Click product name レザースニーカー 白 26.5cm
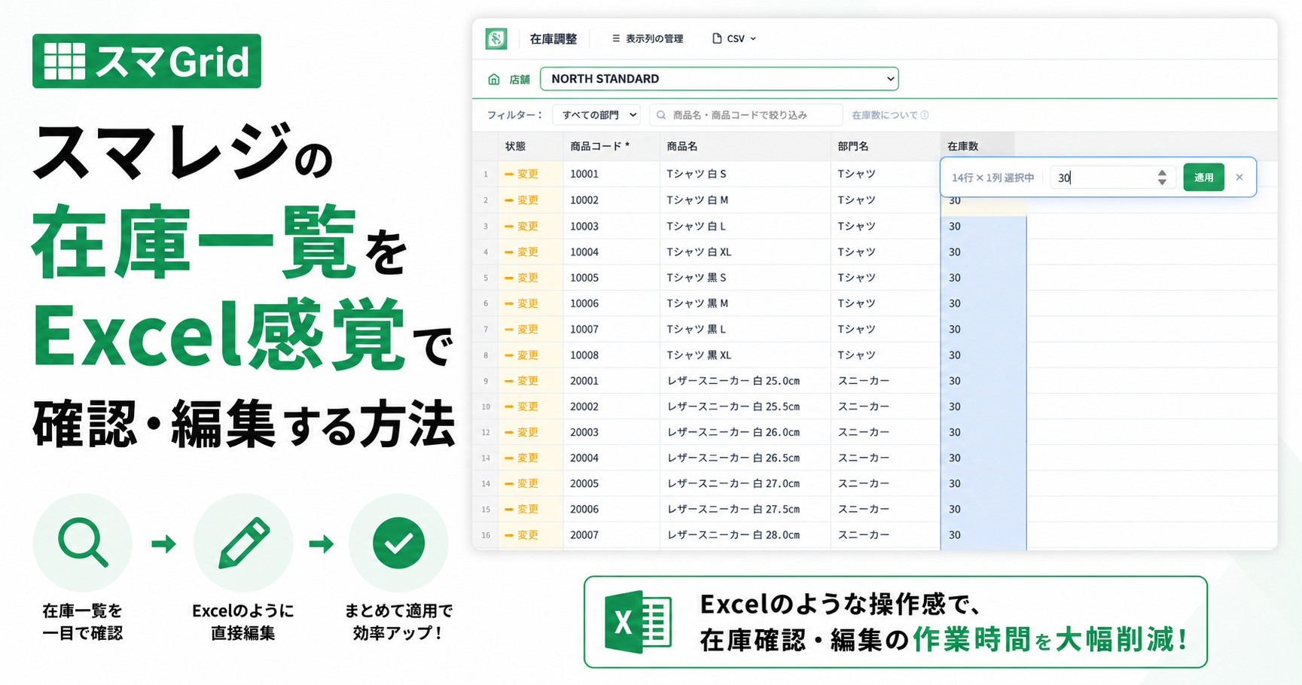Image resolution: width=1302 pixels, height=685 pixels. [x=733, y=457]
